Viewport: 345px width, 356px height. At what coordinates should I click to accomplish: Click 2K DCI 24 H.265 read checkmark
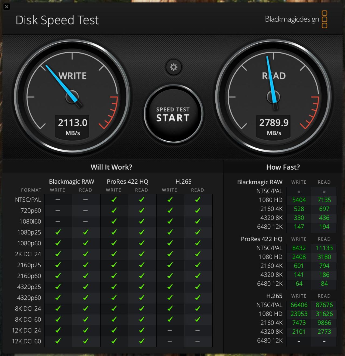point(198,254)
